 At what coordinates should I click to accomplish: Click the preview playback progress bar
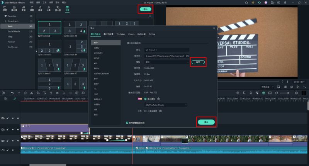(248, 81)
